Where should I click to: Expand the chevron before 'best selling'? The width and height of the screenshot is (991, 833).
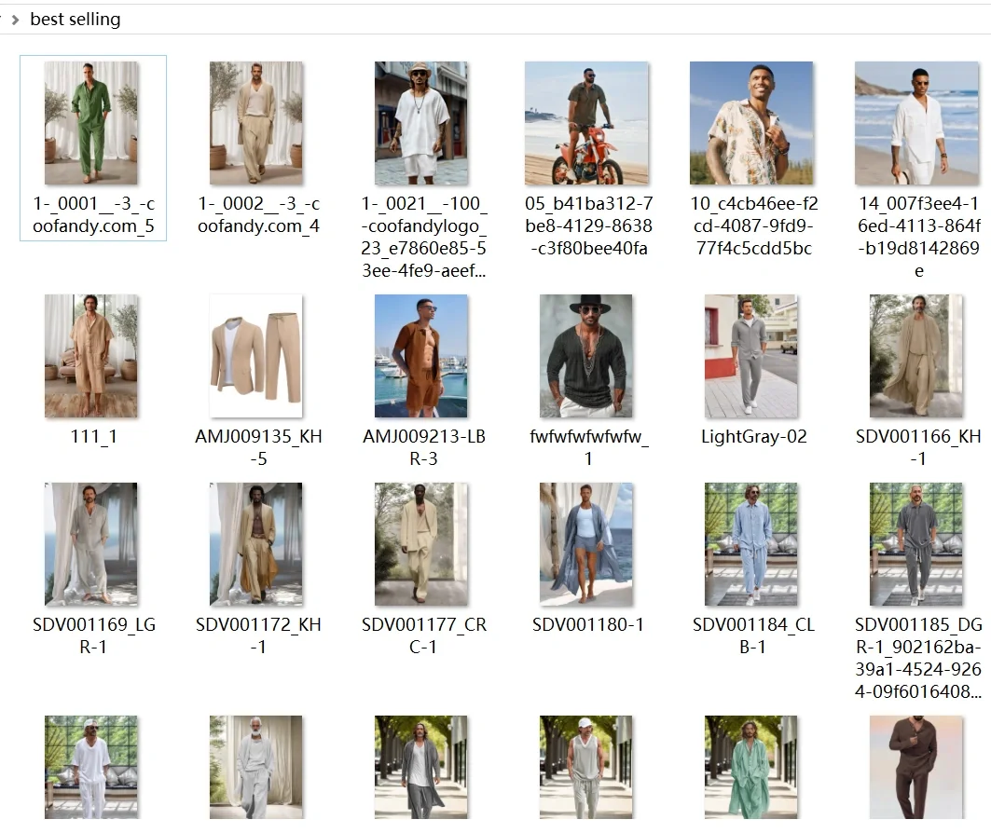[x=15, y=20]
